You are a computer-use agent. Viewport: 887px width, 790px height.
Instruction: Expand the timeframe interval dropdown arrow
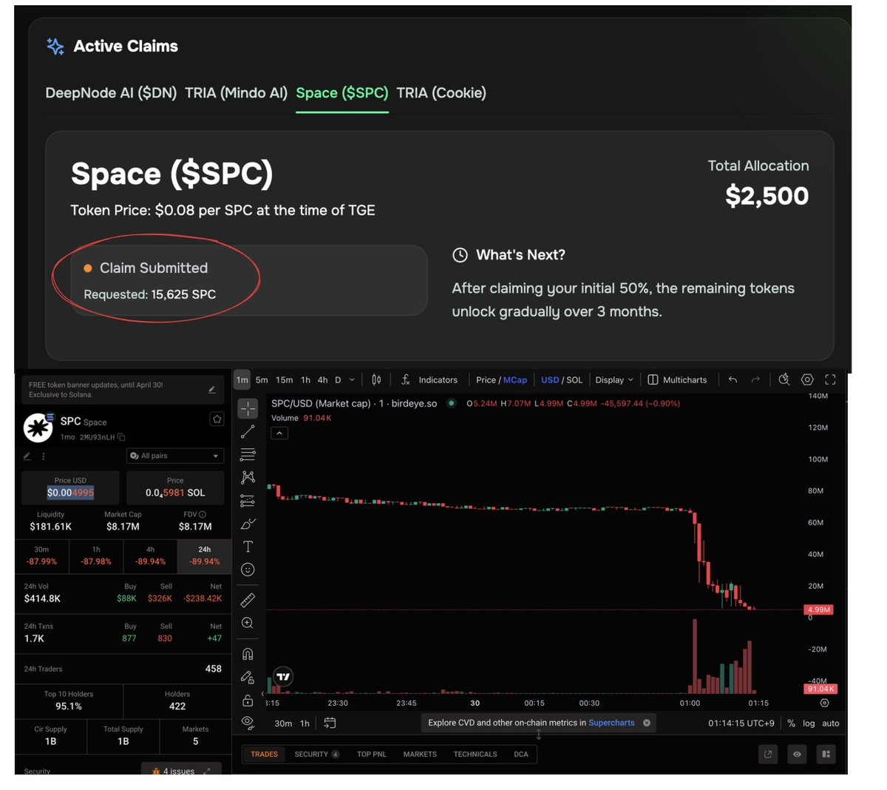[x=352, y=379]
